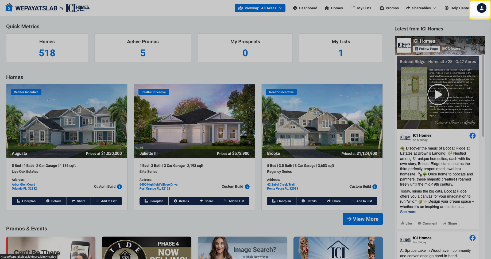The width and height of the screenshot is (491, 259).
Task: Open the Active Promos metric card
Action: click(x=143, y=48)
